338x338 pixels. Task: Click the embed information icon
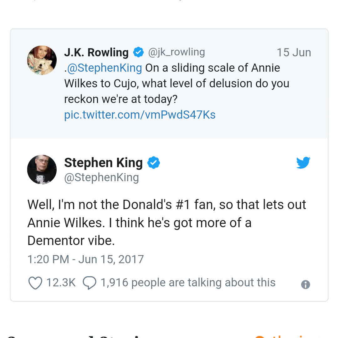point(305,284)
